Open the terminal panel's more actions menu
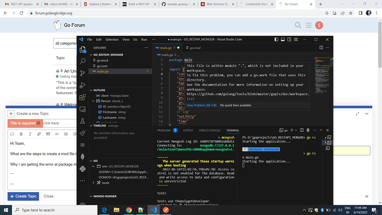 314,130
